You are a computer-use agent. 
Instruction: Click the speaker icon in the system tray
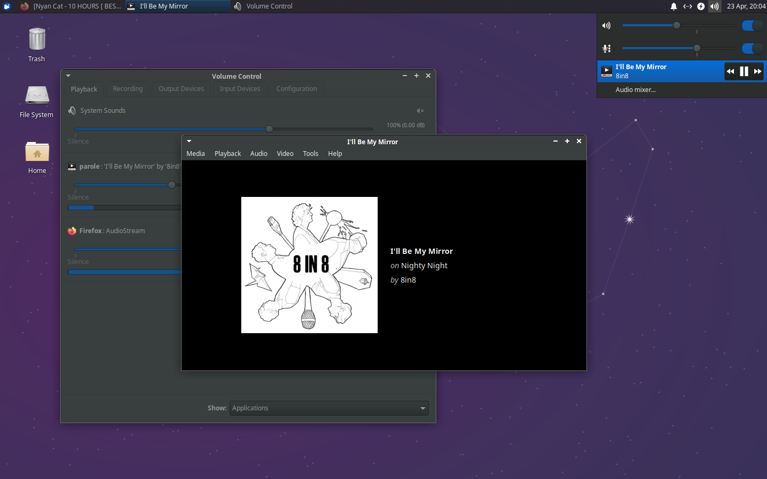point(714,6)
